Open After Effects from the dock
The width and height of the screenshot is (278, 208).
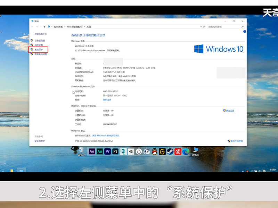pyautogui.click(x=92, y=151)
